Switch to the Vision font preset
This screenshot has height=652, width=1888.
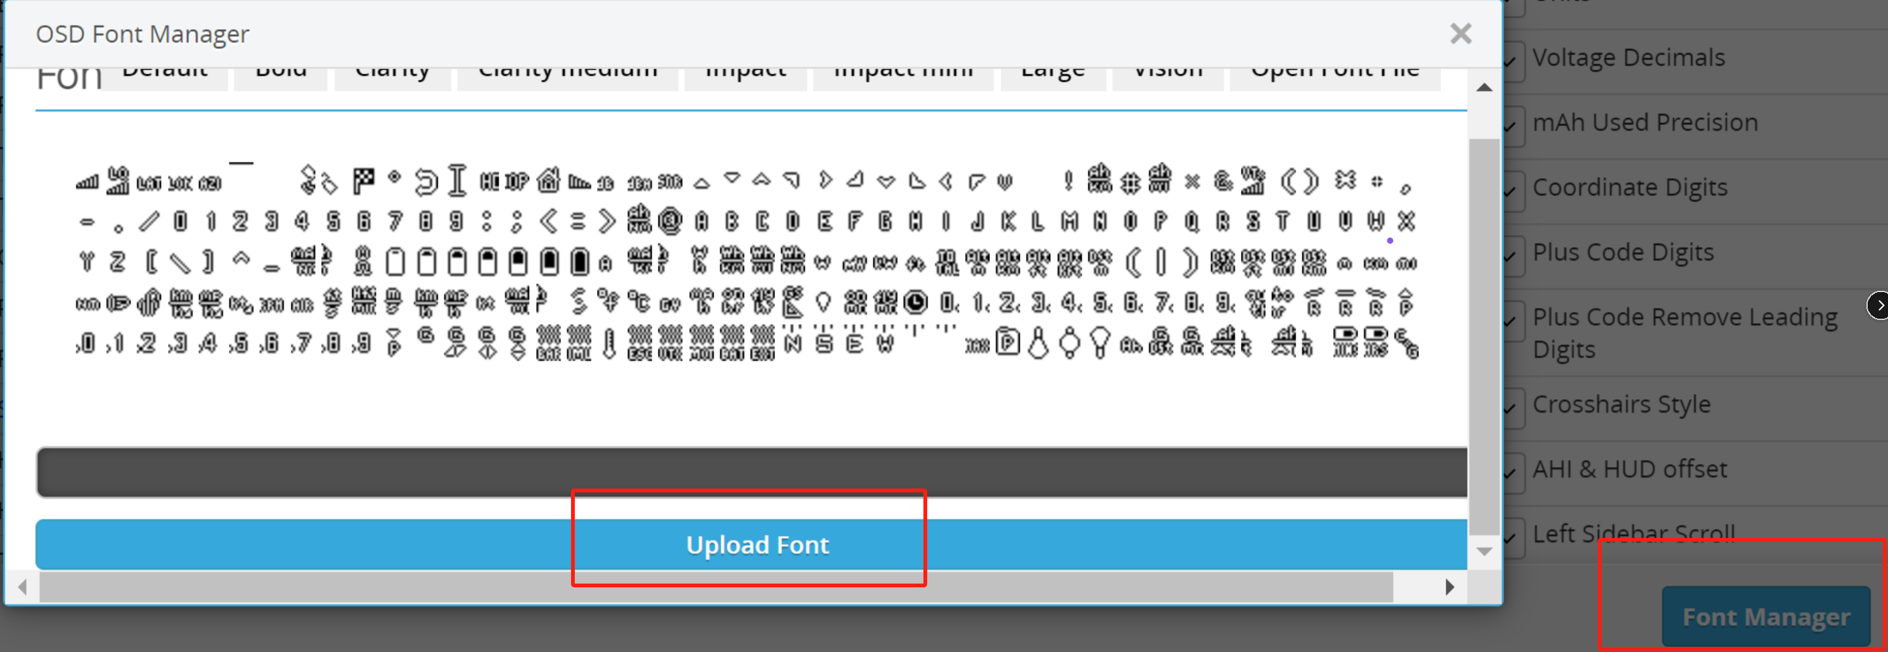click(1167, 79)
